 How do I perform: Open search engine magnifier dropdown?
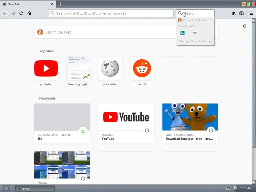click(x=180, y=13)
